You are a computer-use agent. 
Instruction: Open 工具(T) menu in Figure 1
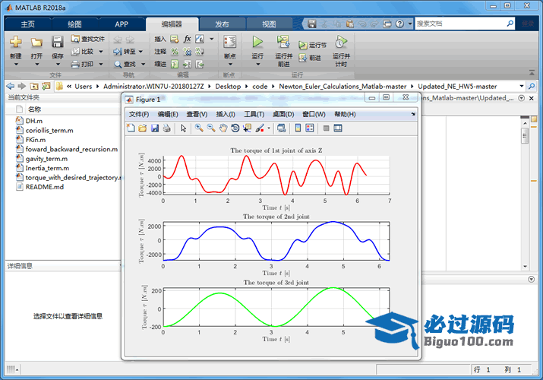coord(254,114)
